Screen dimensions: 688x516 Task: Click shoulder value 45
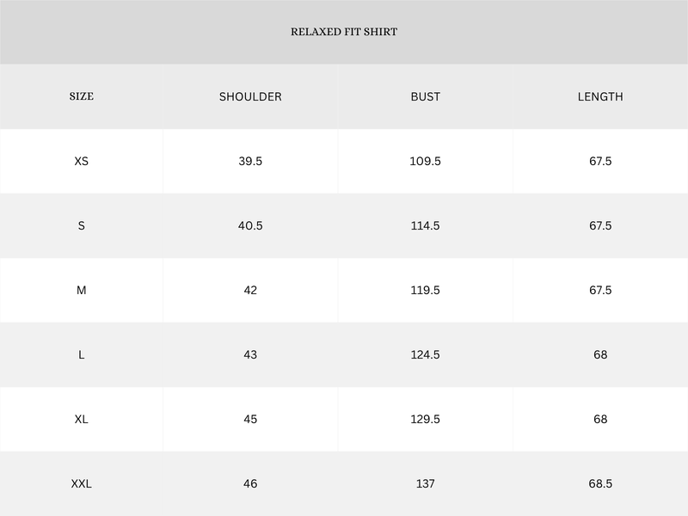click(x=250, y=419)
